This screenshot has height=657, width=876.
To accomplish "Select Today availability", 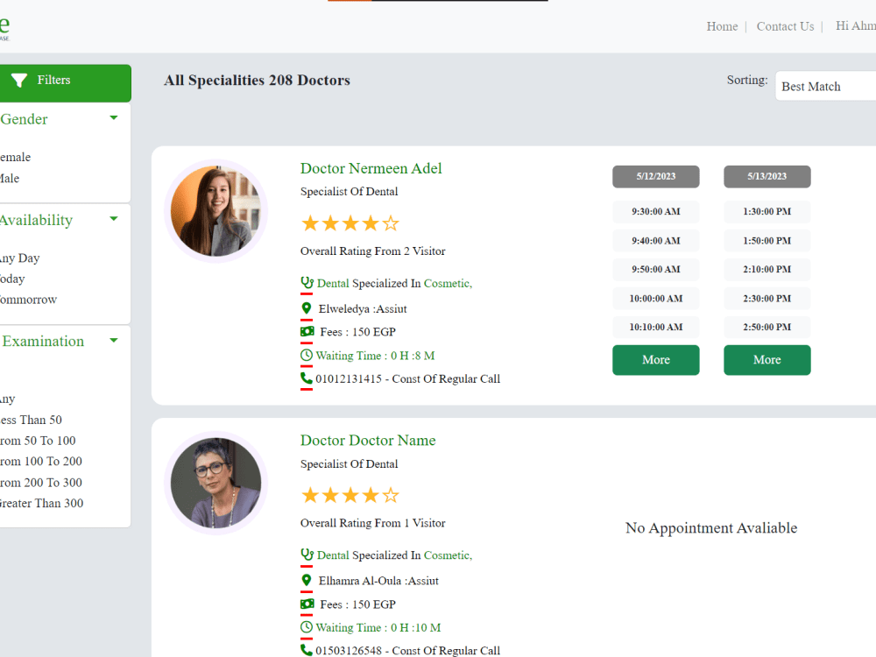I will 12,279.
